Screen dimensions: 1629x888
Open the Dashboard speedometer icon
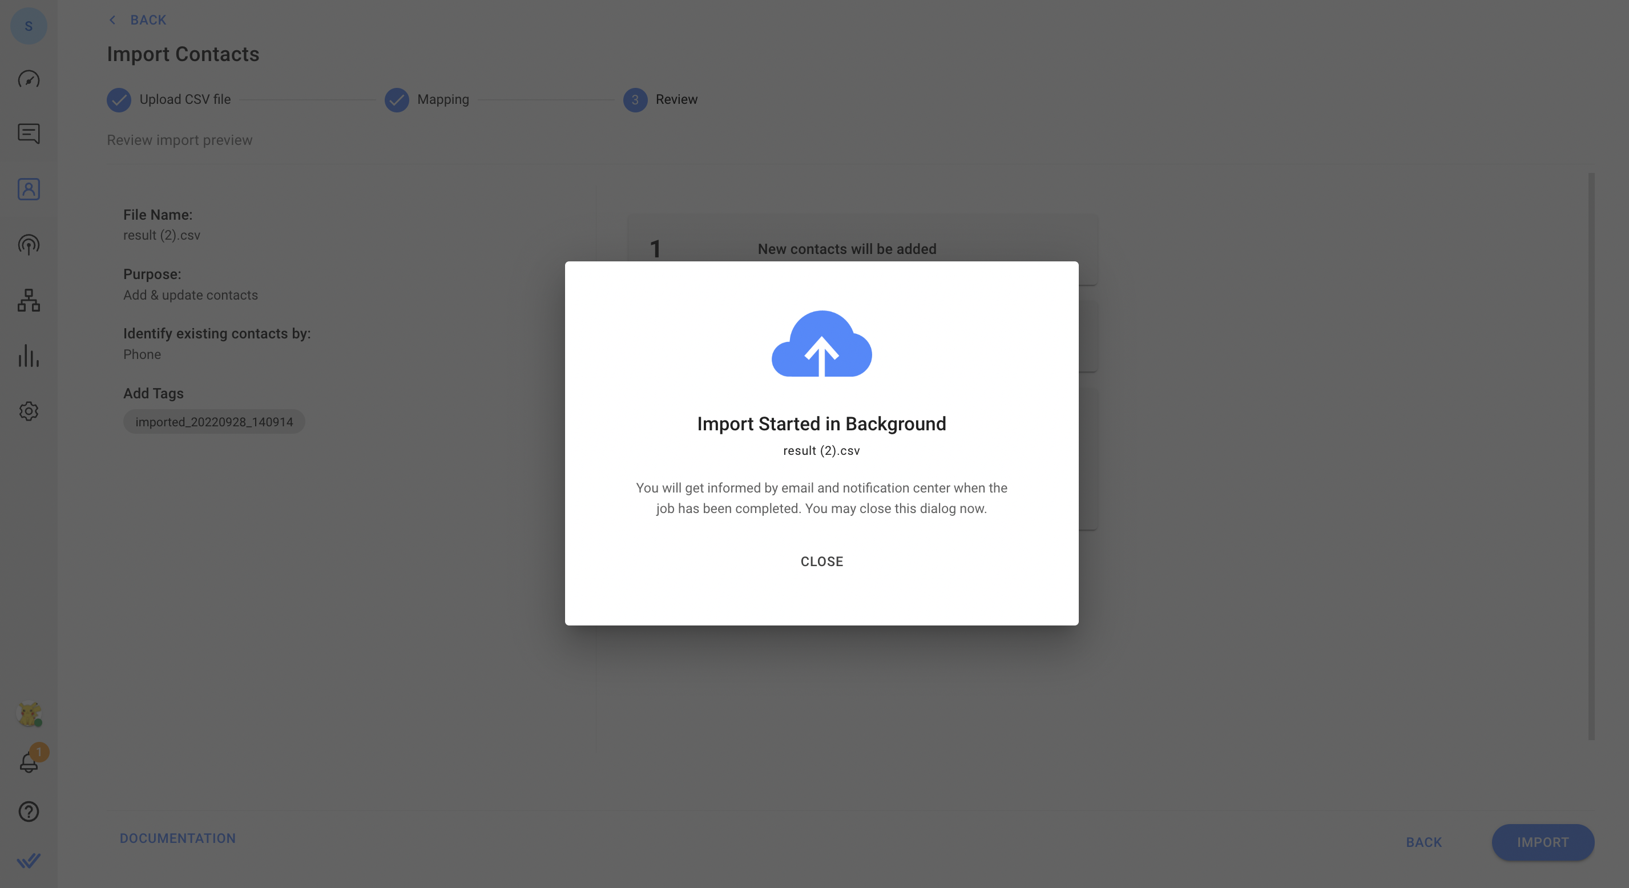click(x=29, y=79)
